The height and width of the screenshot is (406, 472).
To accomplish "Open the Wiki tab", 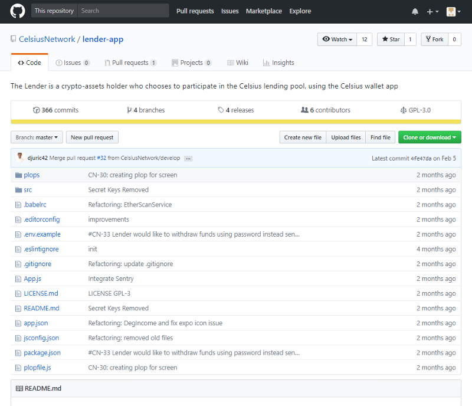I will click(x=238, y=63).
